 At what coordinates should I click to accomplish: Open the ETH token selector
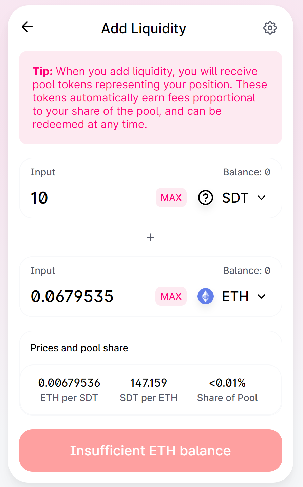tap(232, 296)
